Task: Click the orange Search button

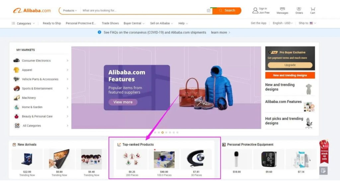Action: (227, 11)
